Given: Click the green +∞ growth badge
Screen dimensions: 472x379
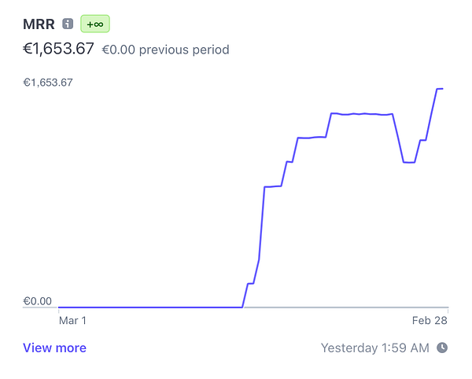Looking at the screenshot, I should [x=94, y=24].
